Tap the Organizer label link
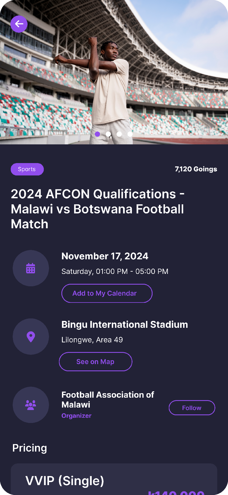 (76, 416)
